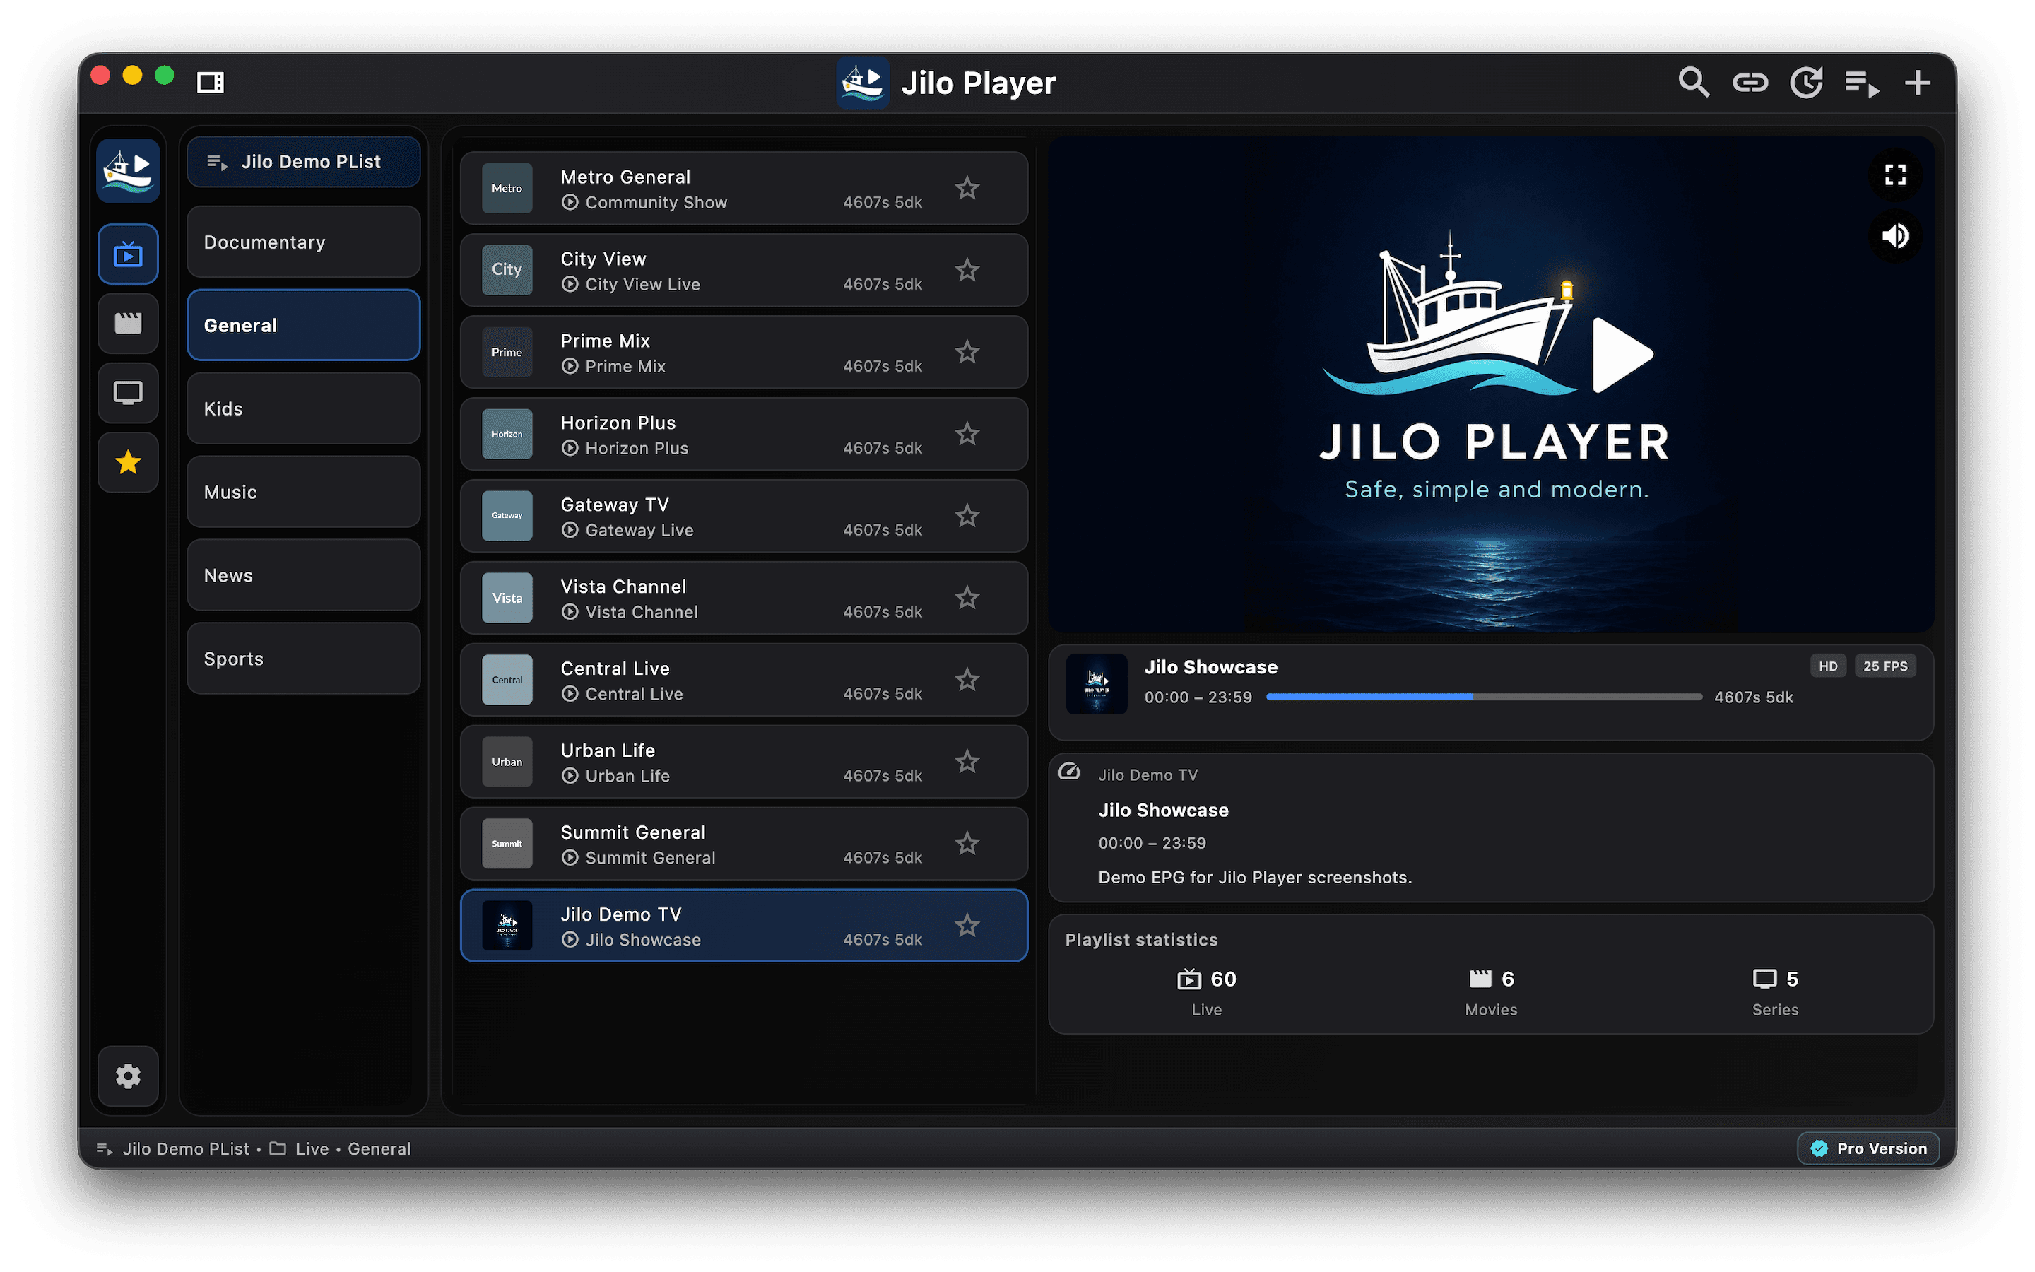Select the Sports category
This screenshot has height=1272, width=2035.
click(304, 659)
